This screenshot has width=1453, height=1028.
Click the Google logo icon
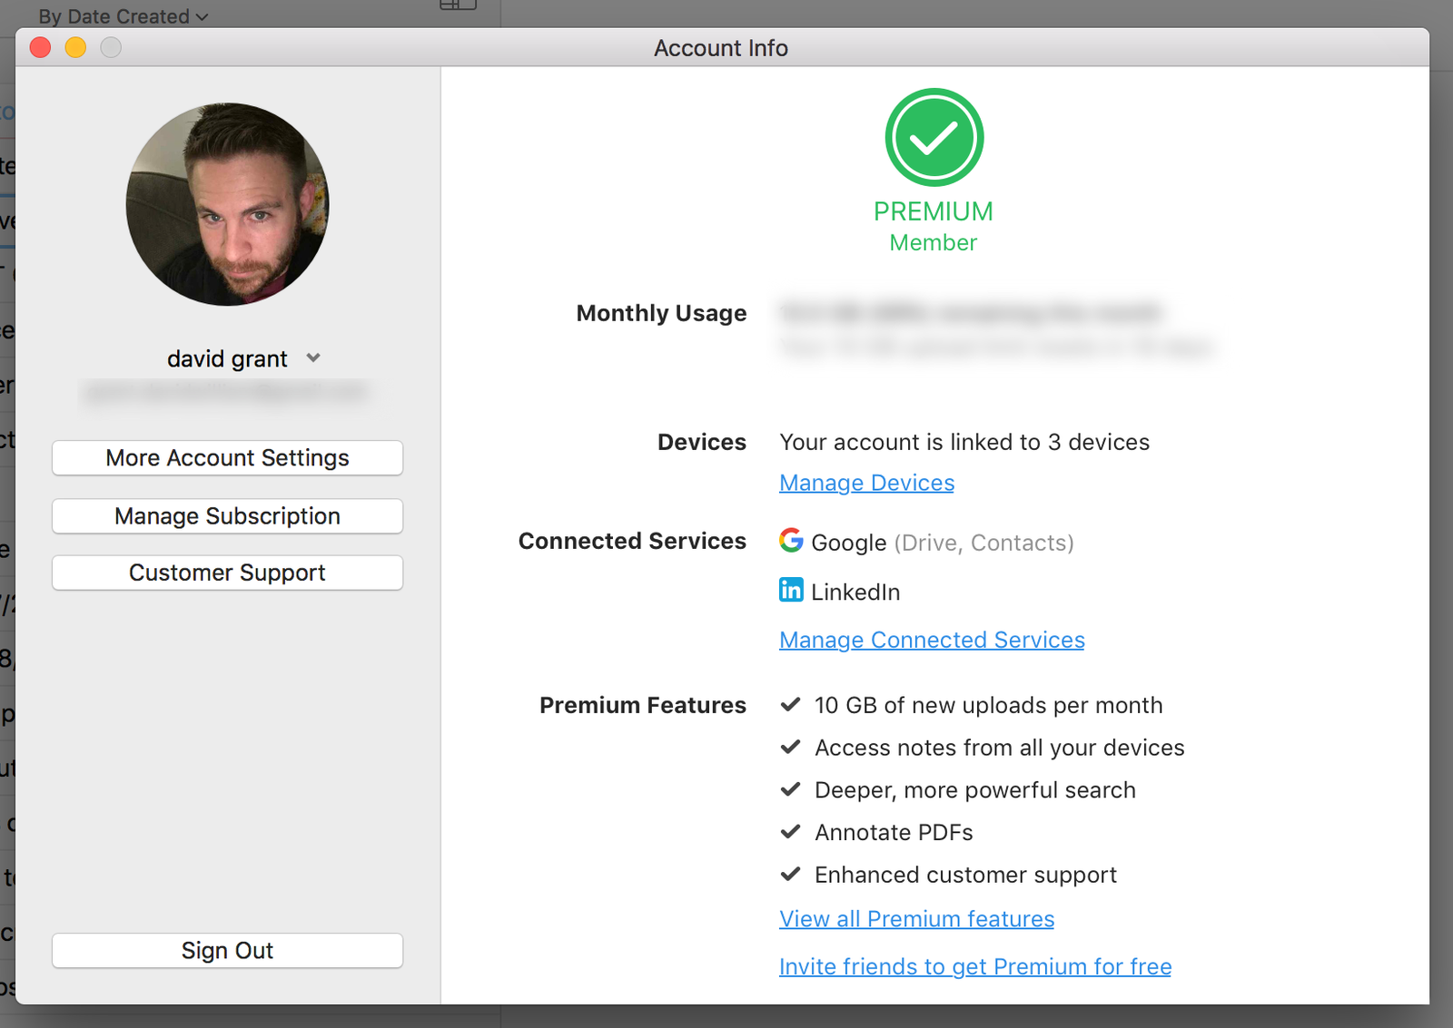(x=791, y=541)
